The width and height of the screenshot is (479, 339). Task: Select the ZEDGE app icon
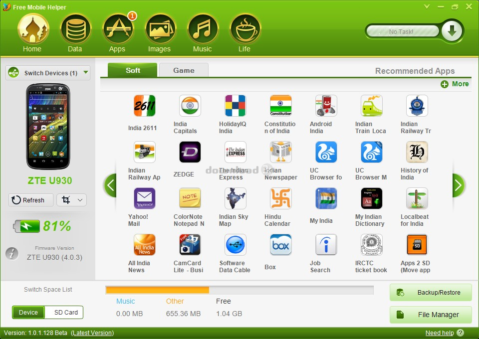click(190, 152)
